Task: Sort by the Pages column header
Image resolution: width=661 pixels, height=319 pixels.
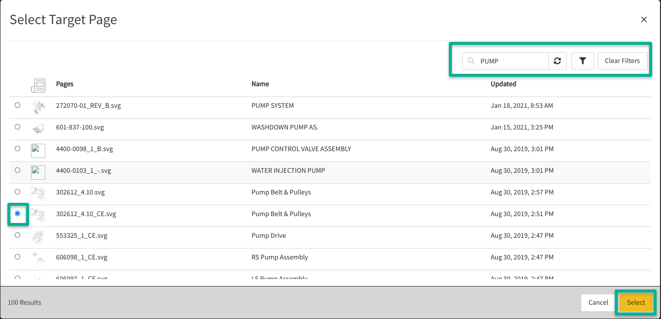Action: (x=64, y=84)
